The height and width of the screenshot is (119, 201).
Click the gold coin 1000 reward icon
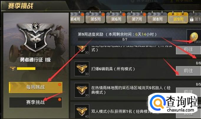click(x=194, y=37)
